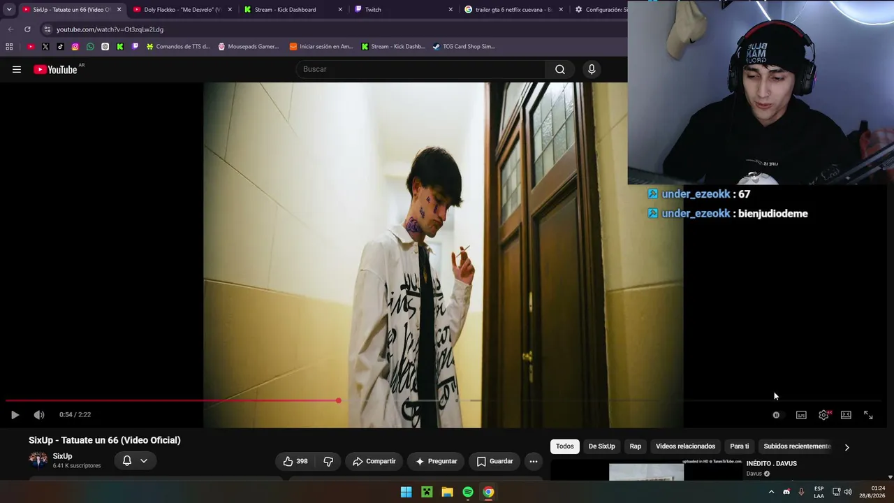Viewport: 894px width, 503px height.
Task: Open the Twitch bookmark icon
Action: point(135,47)
